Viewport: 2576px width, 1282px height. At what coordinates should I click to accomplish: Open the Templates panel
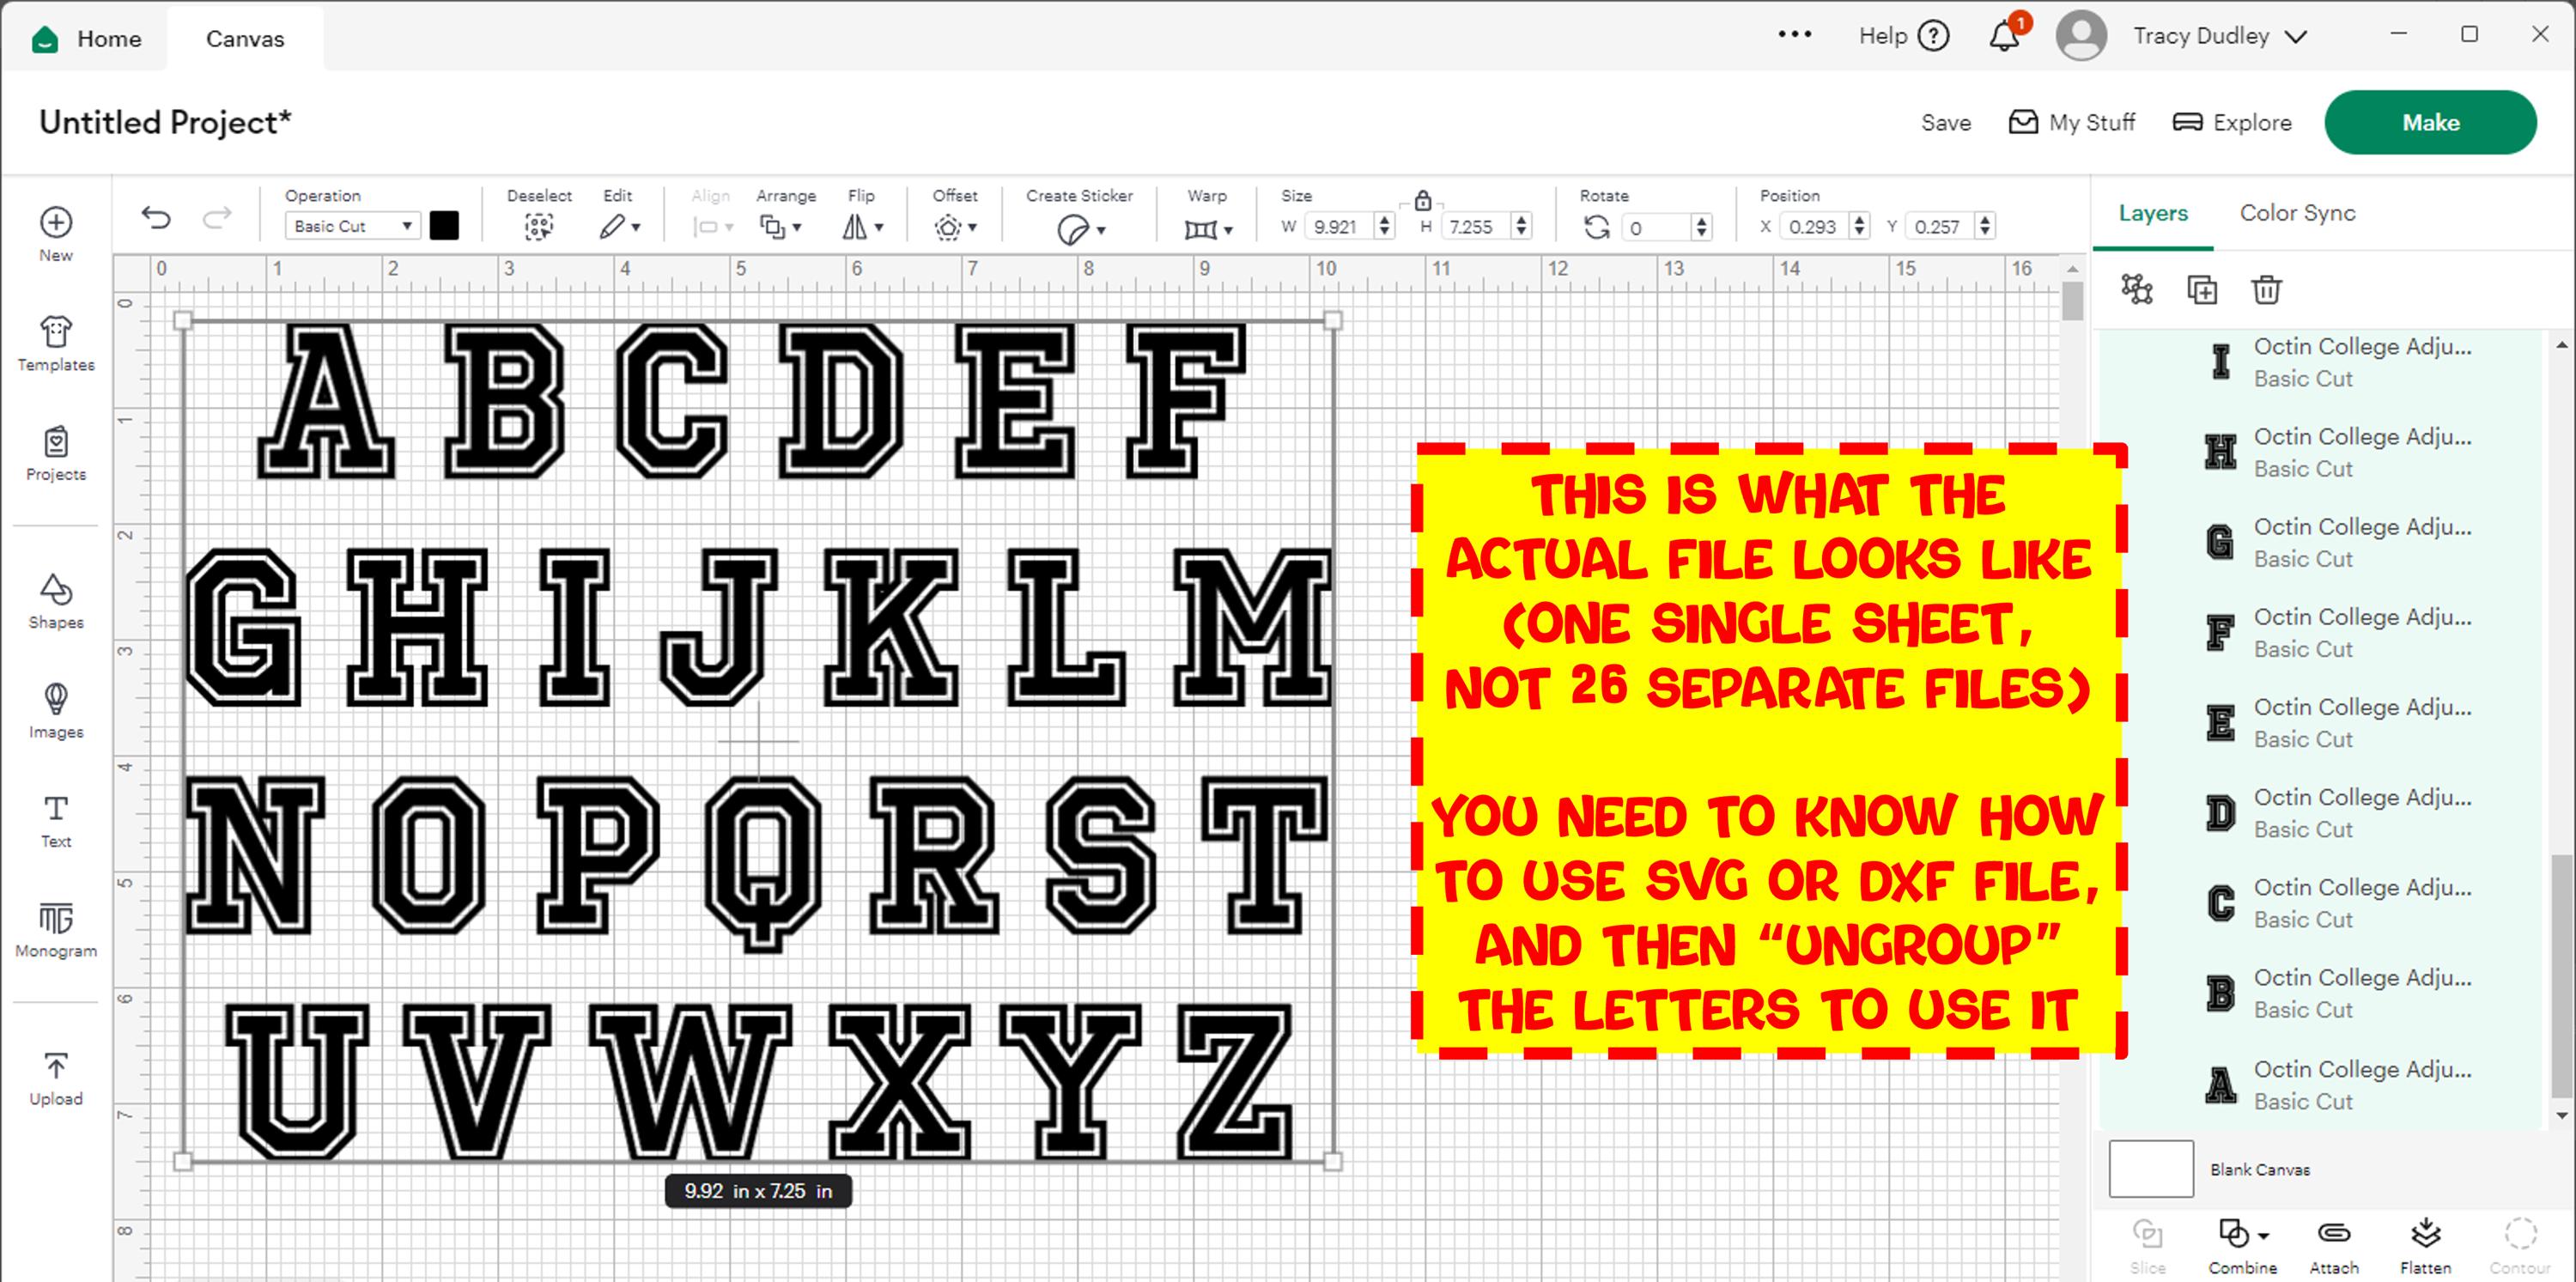(x=56, y=343)
